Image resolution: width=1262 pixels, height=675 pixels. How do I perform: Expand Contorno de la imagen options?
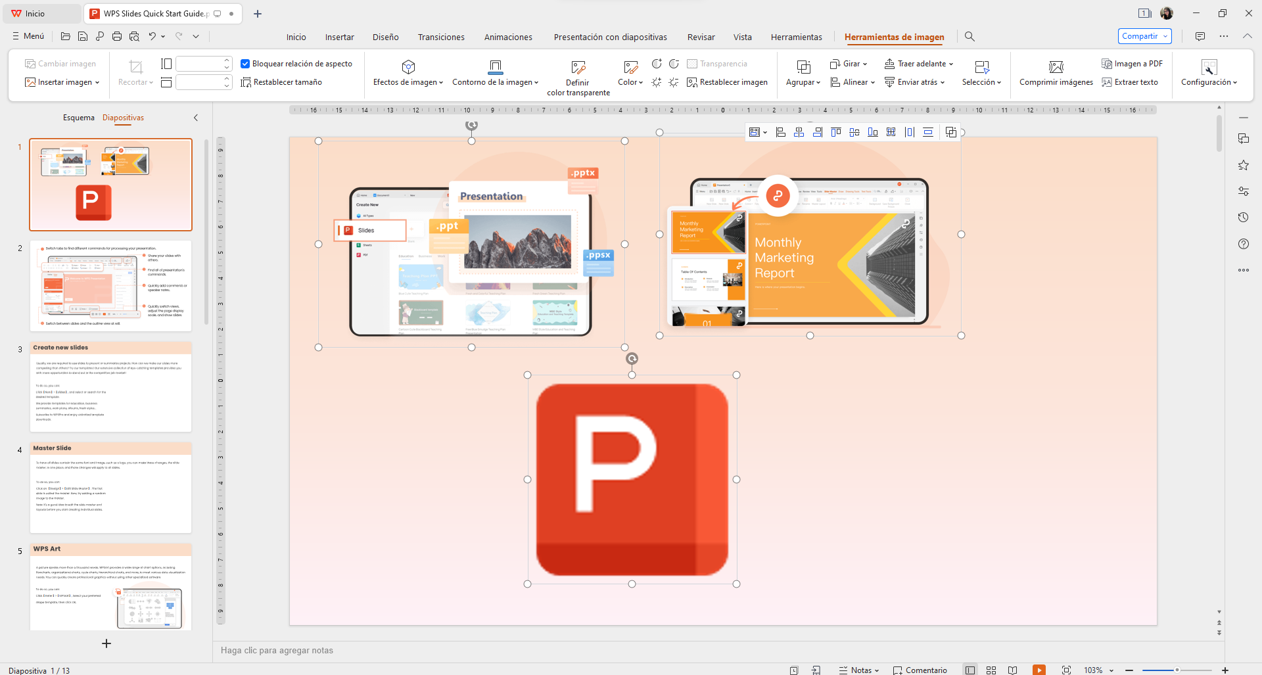(x=495, y=82)
